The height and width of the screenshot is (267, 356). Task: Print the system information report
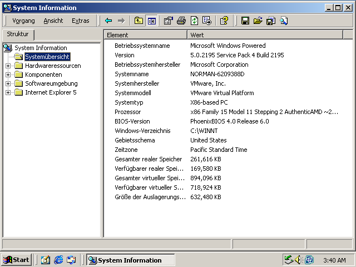[181, 21]
